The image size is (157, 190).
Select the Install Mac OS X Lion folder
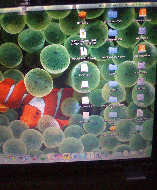pyautogui.click(x=113, y=50)
